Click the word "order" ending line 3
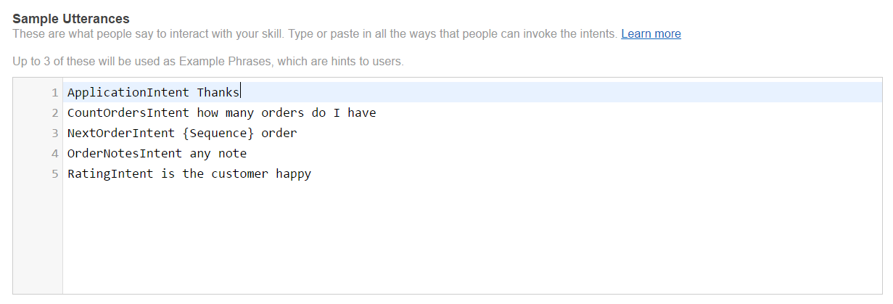 [x=279, y=133]
